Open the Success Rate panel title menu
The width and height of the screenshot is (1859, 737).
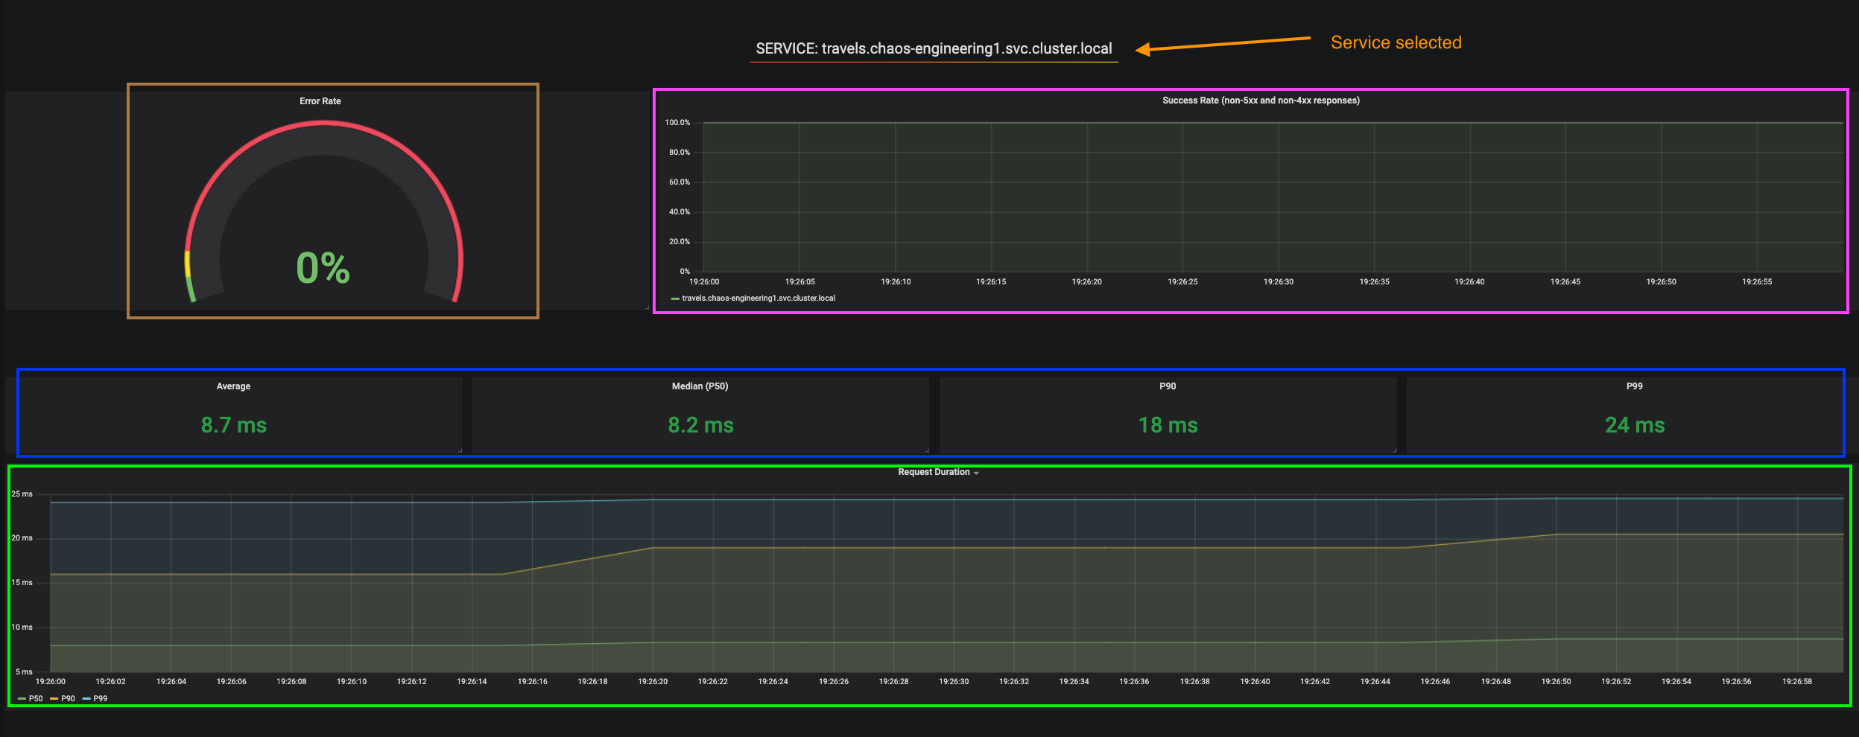pos(1261,100)
